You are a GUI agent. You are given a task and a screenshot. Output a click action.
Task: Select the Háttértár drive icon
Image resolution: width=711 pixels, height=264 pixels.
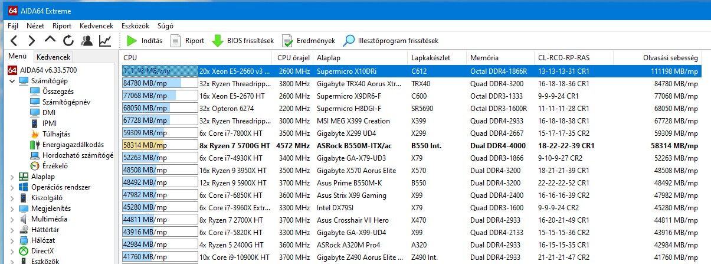24,230
